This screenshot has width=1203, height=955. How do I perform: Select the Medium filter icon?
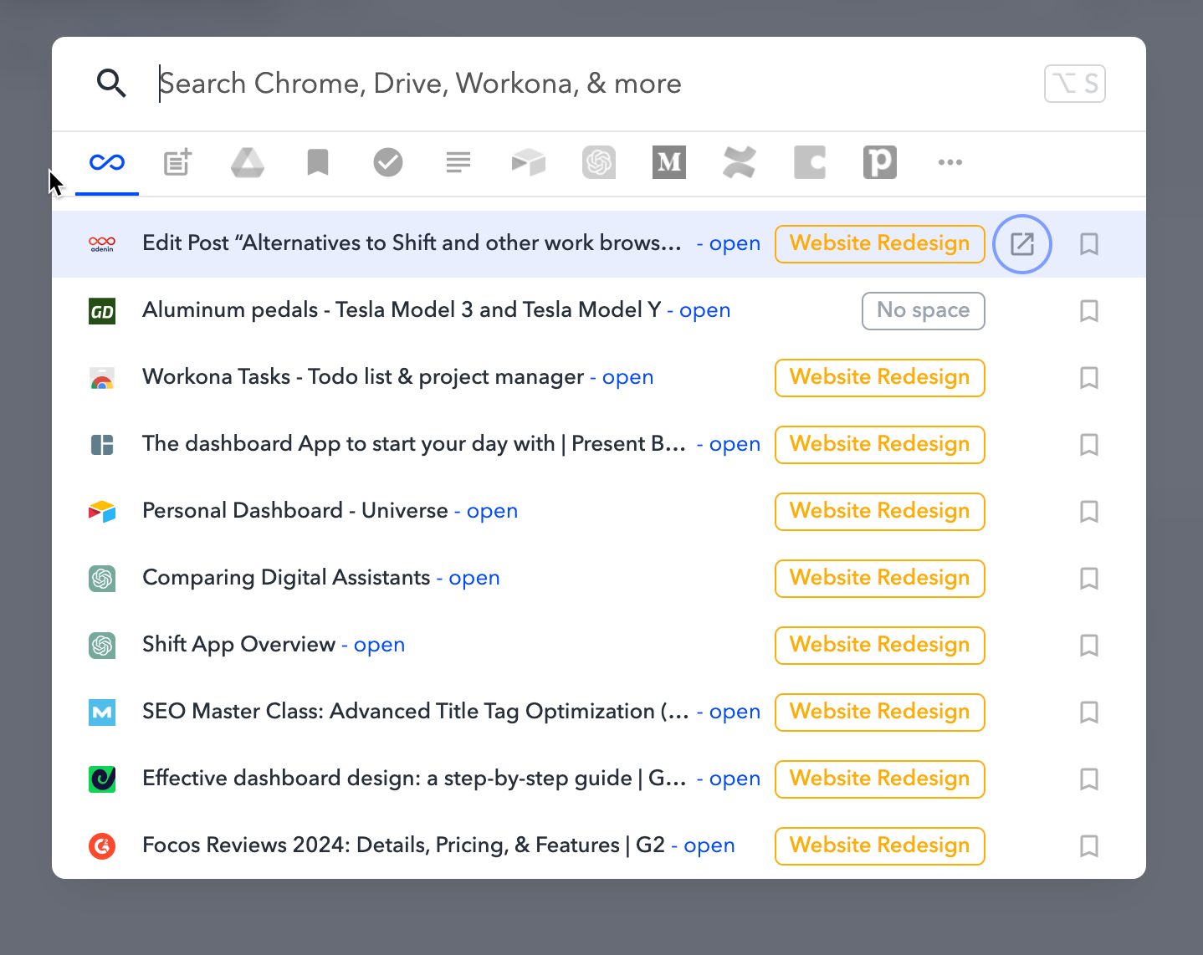[669, 162]
